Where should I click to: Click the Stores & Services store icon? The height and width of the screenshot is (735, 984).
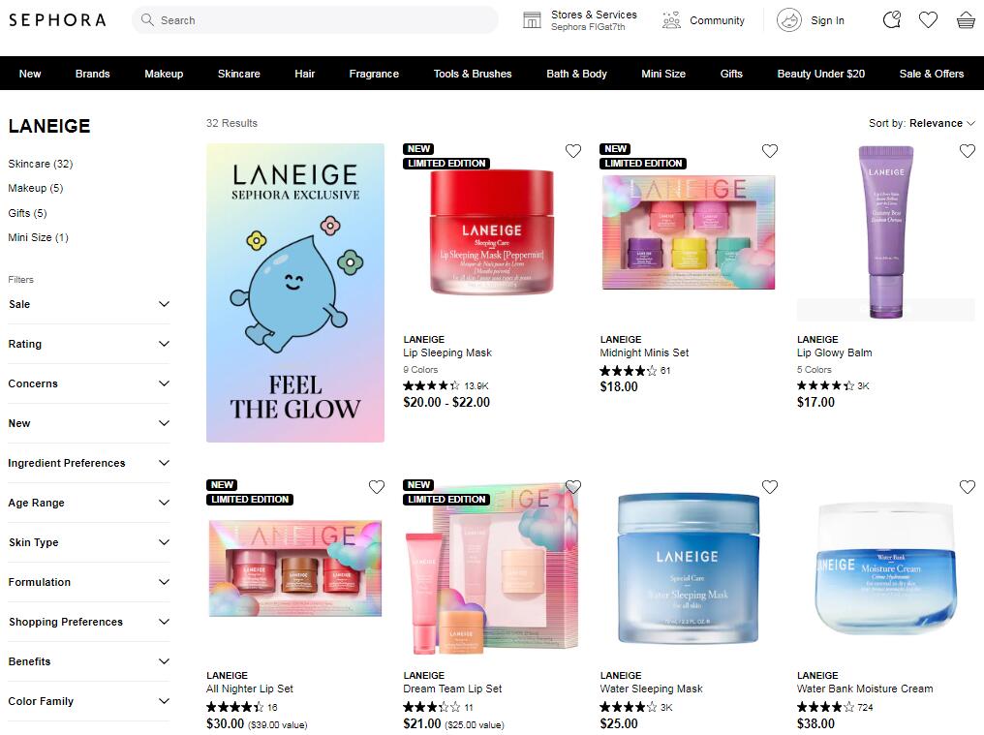pos(532,20)
